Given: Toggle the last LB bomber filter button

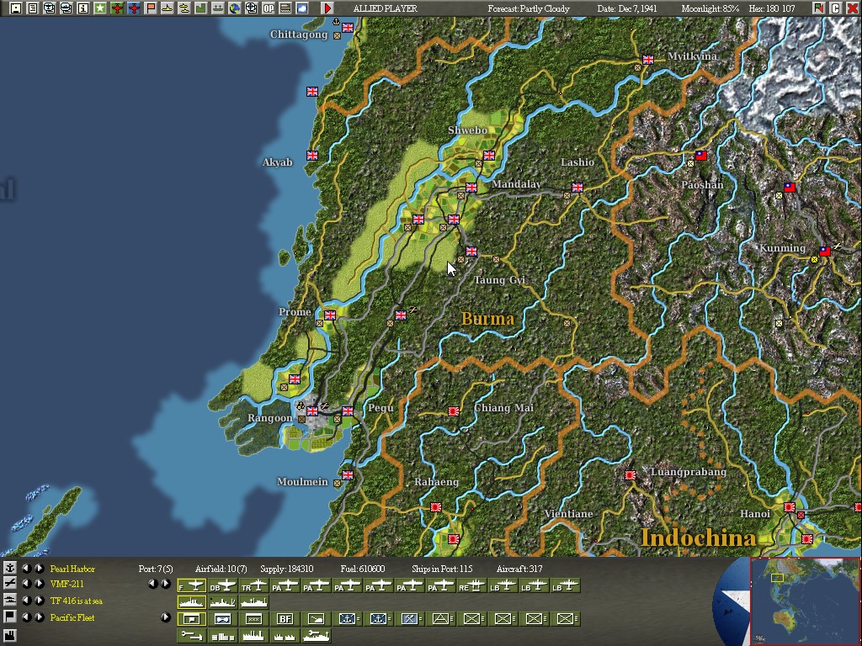Looking at the screenshot, I should [567, 586].
